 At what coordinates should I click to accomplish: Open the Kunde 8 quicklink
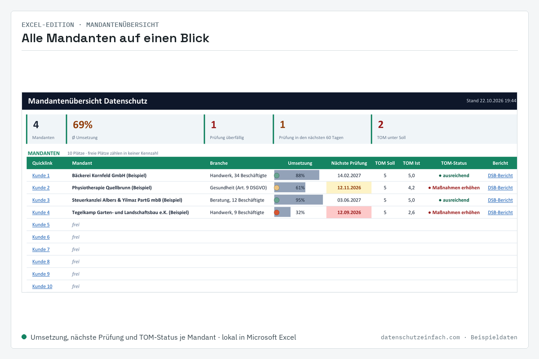41,262
